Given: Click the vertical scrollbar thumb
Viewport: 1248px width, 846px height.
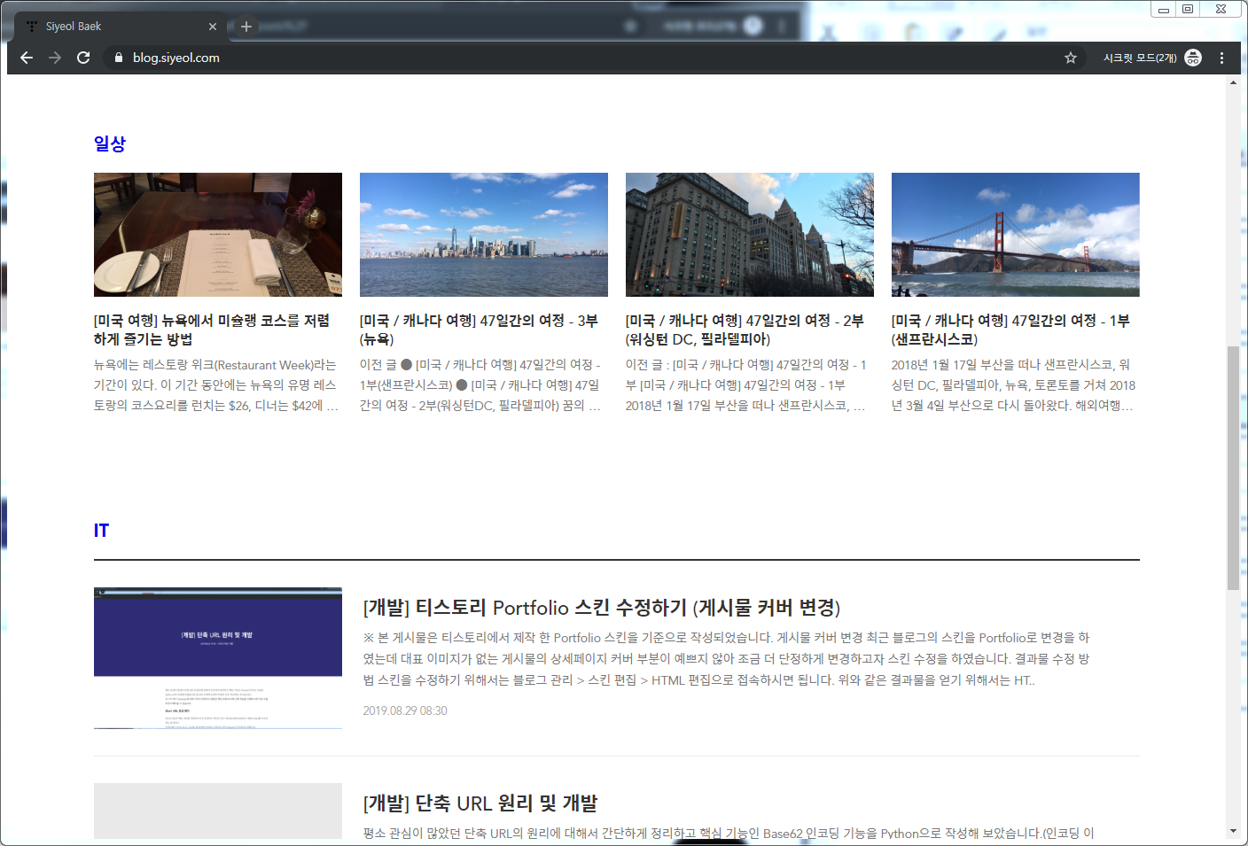Looking at the screenshot, I should point(1233,468).
